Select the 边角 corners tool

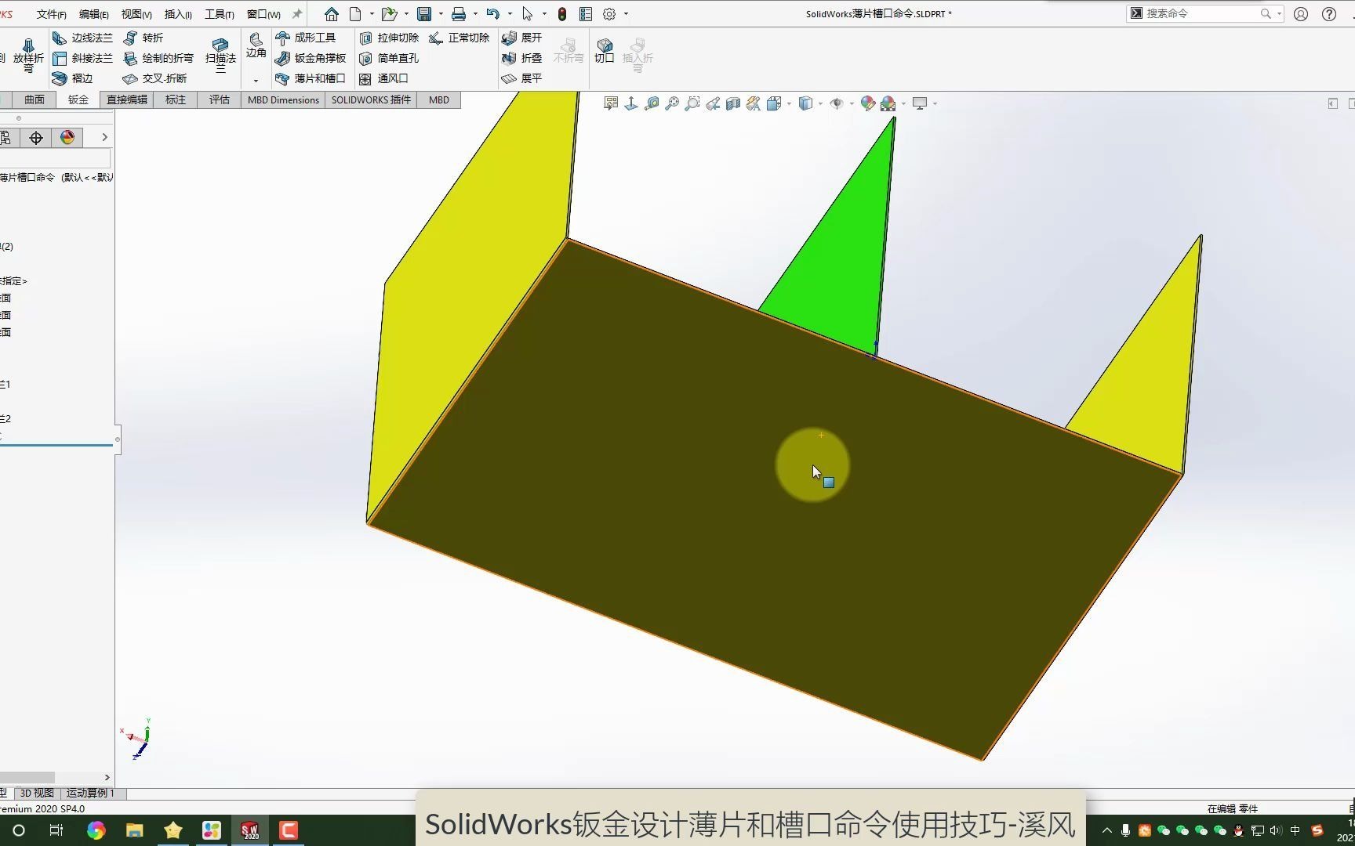256,45
